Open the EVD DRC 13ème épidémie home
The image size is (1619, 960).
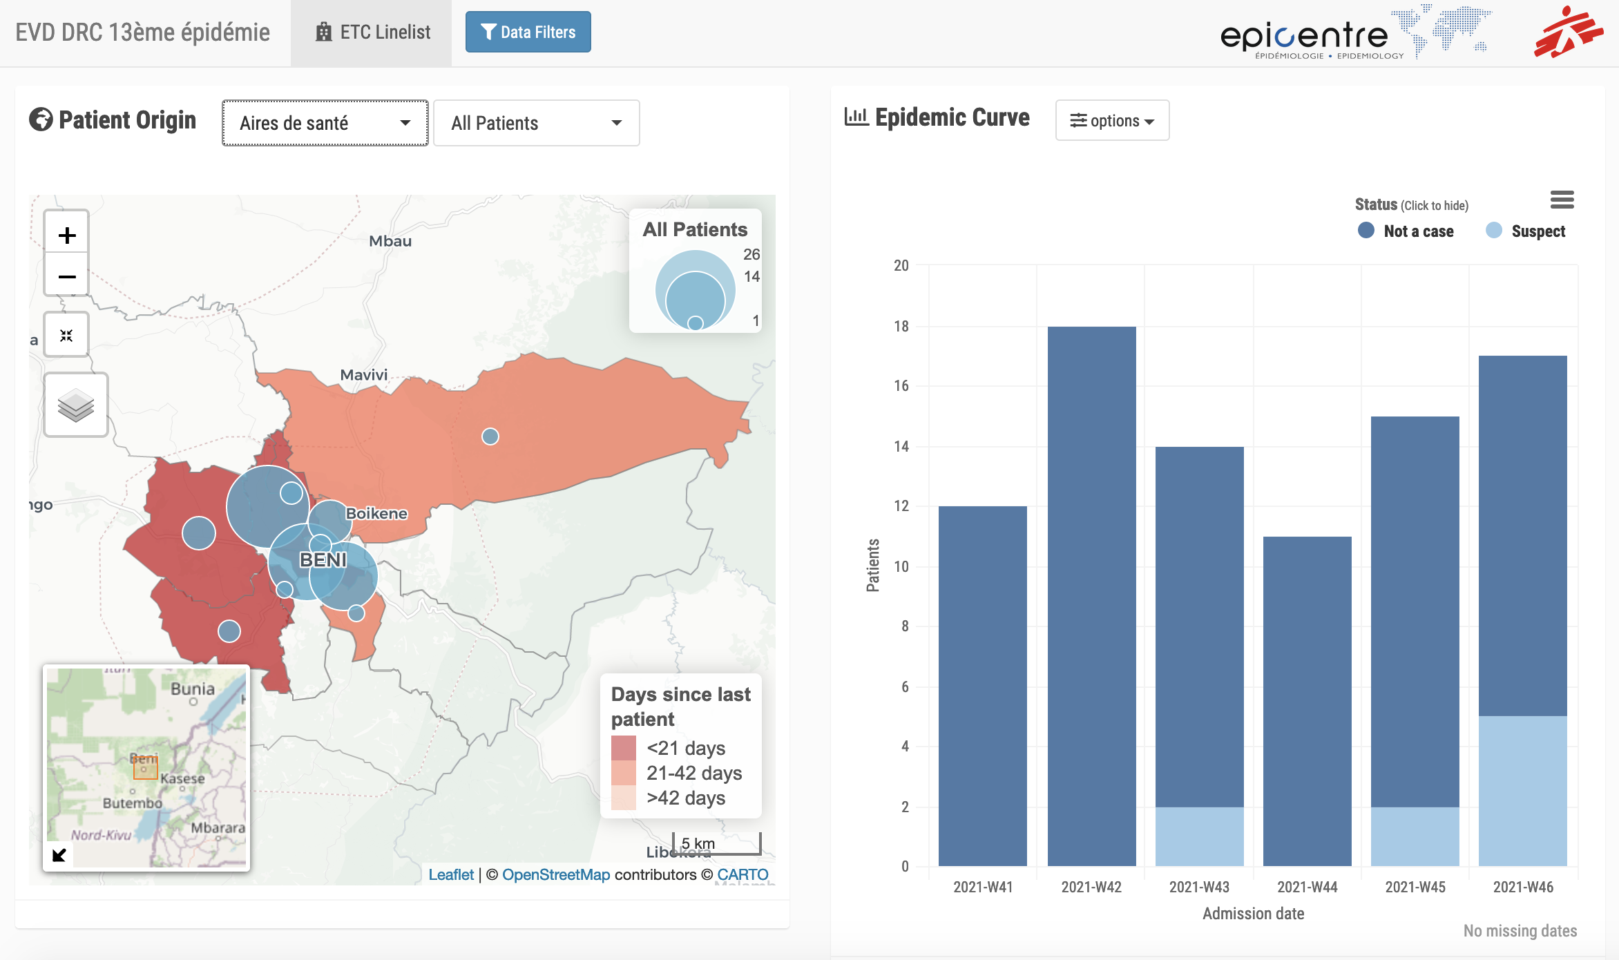click(x=143, y=32)
